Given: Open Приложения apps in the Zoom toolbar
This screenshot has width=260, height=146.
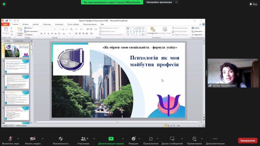Looking at the screenshot, I should click(x=151, y=140).
